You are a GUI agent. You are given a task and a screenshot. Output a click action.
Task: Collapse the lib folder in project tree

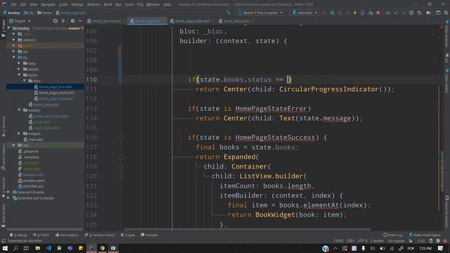(14, 58)
